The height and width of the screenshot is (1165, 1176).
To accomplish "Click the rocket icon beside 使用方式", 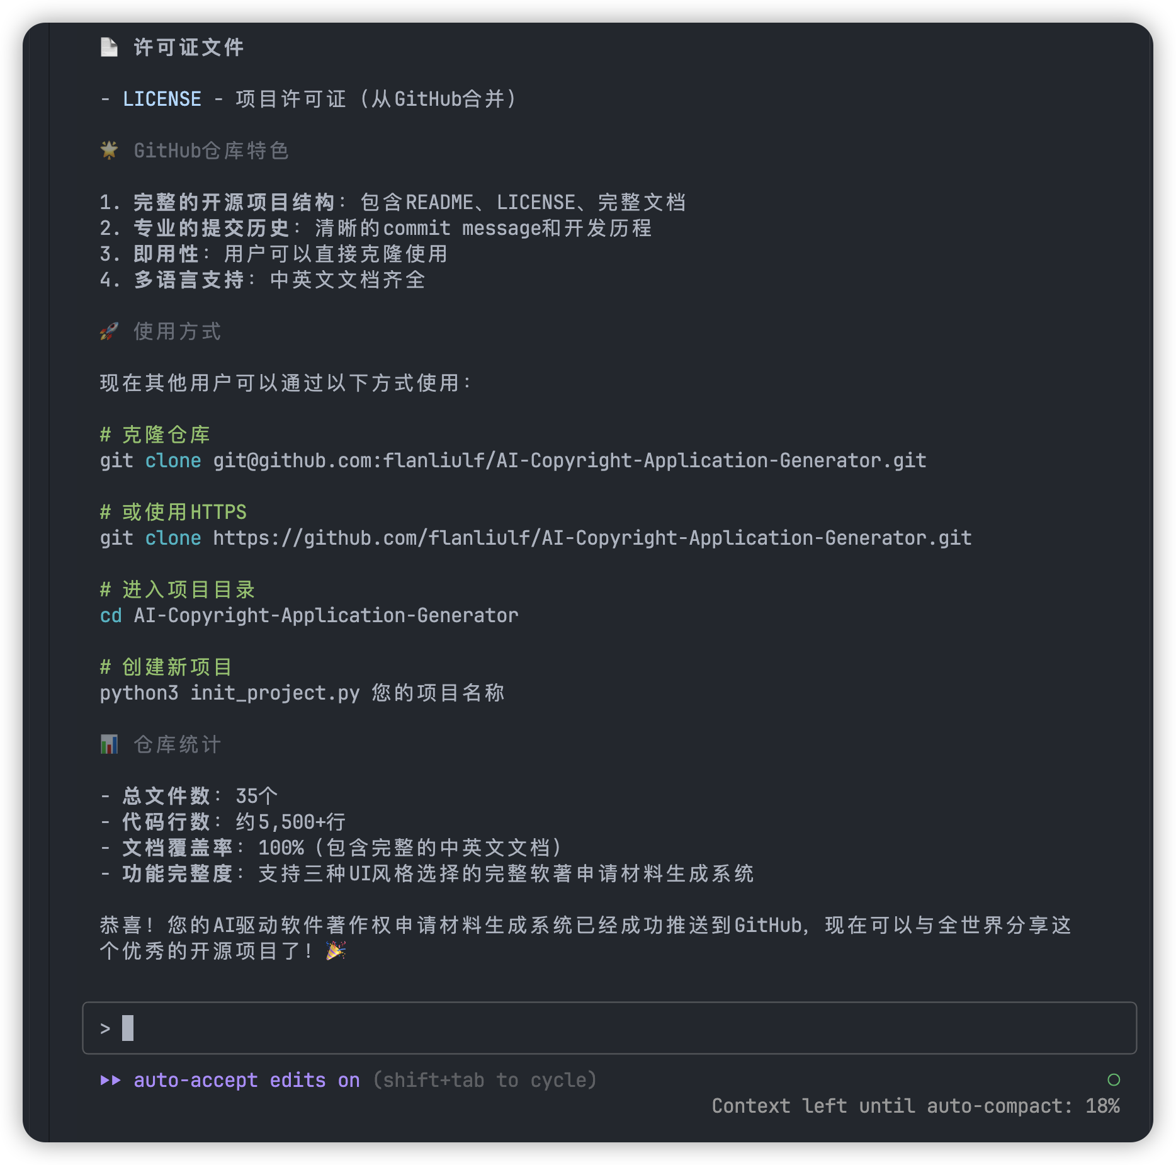I will [x=109, y=331].
